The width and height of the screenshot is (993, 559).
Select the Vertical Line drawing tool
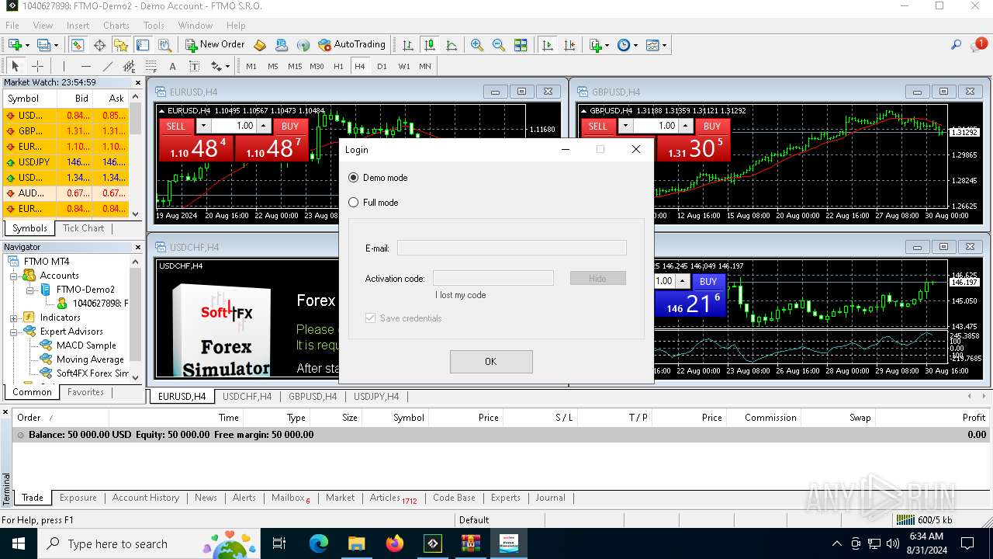(64, 66)
